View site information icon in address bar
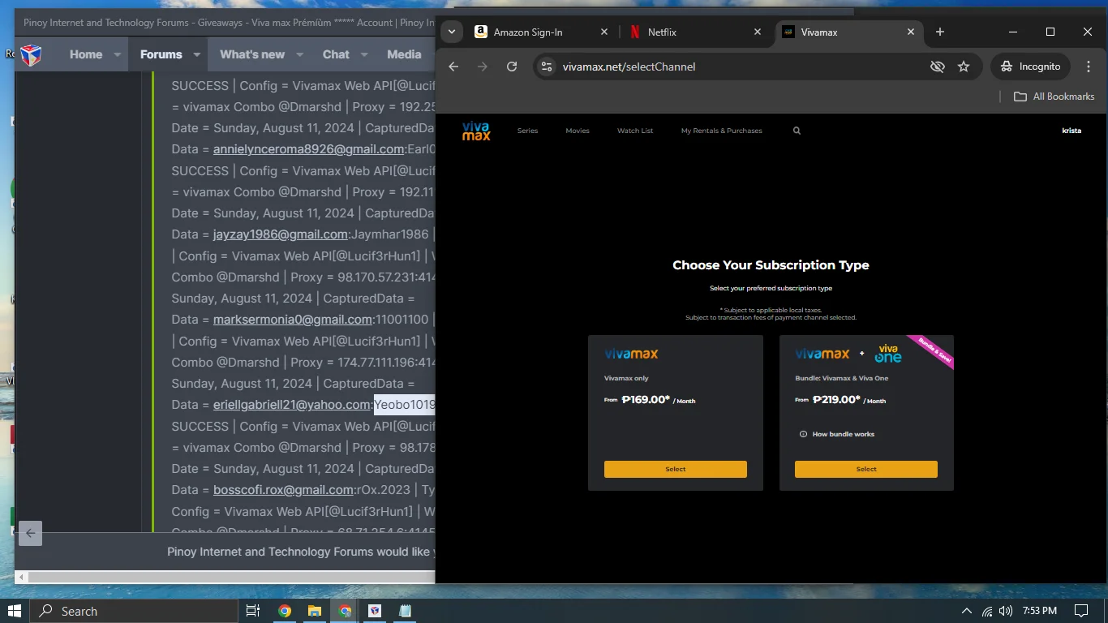Image resolution: width=1108 pixels, height=623 pixels. pos(547,67)
